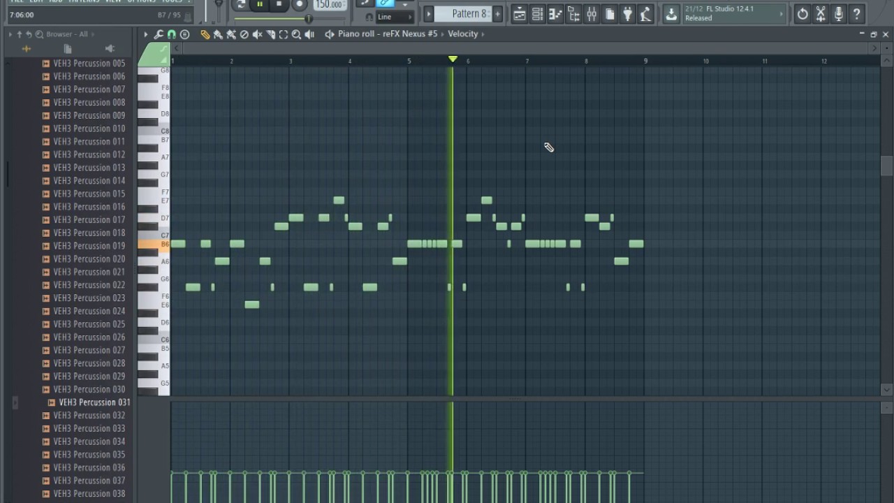Toggle pattern/song mode loop button
894x503 pixels.
[240, 4]
